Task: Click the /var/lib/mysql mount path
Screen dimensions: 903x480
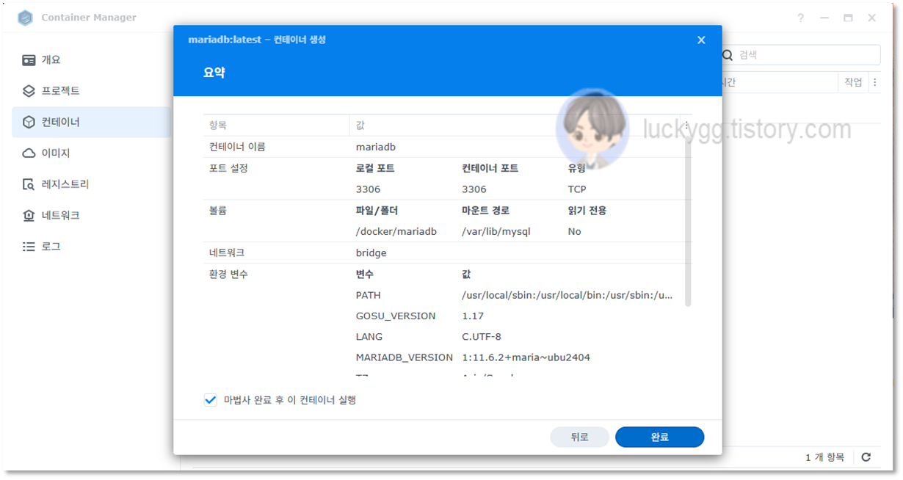Action: point(496,231)
